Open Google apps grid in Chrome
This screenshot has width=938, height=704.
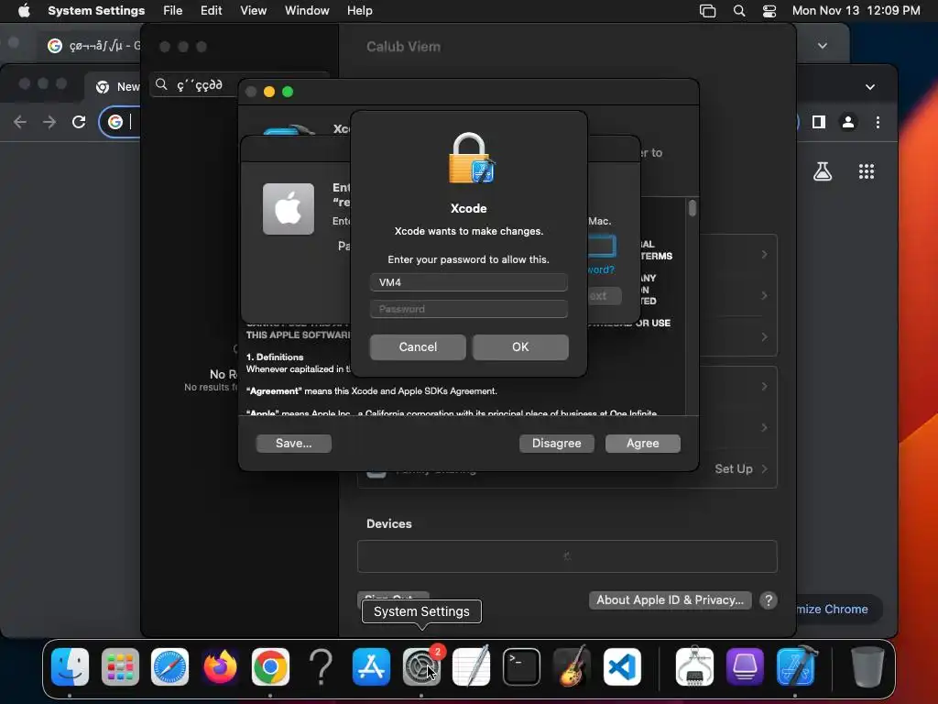click(x=867, y=171)
